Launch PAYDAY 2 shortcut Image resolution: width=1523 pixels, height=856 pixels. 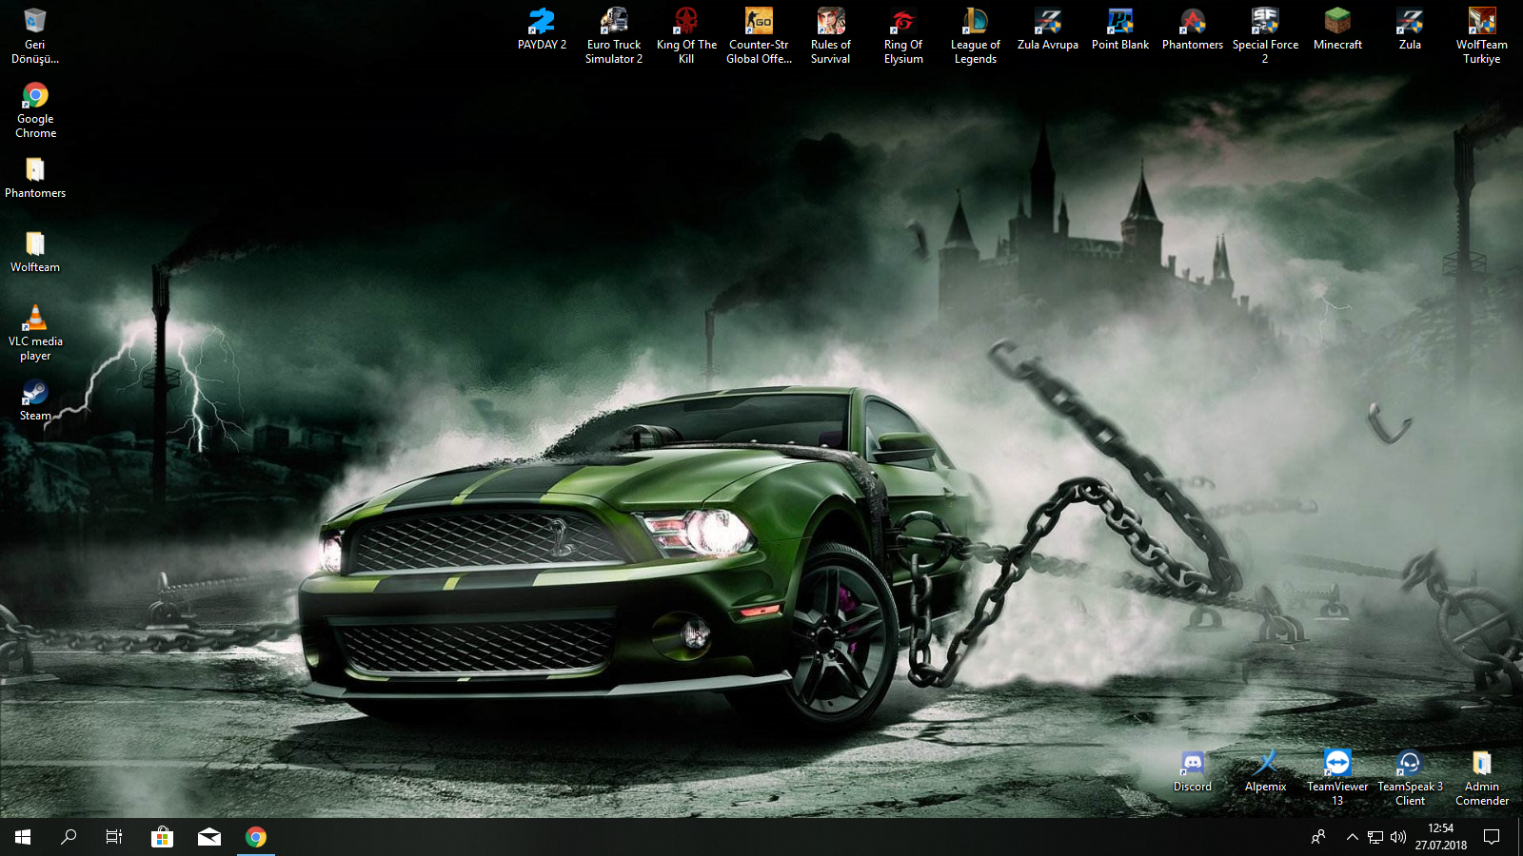(x=542, y=29)
